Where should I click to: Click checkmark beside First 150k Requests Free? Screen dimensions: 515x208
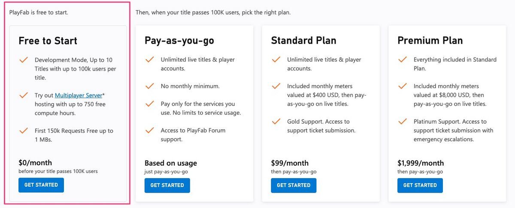click(24, 131)
